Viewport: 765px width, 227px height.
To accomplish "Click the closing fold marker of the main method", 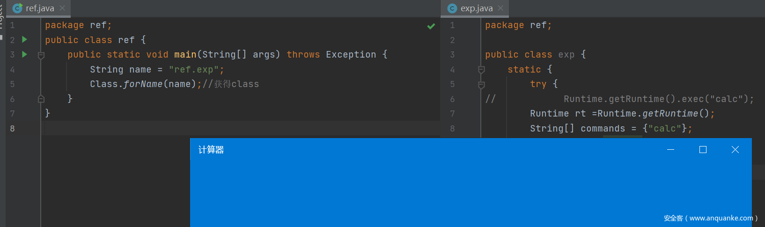I will click(x=41, y=99).
